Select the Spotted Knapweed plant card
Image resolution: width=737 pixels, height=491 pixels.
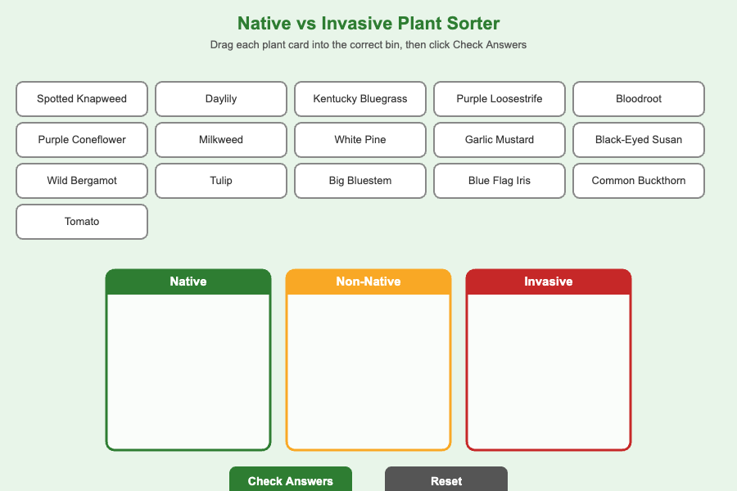(82, 99)
